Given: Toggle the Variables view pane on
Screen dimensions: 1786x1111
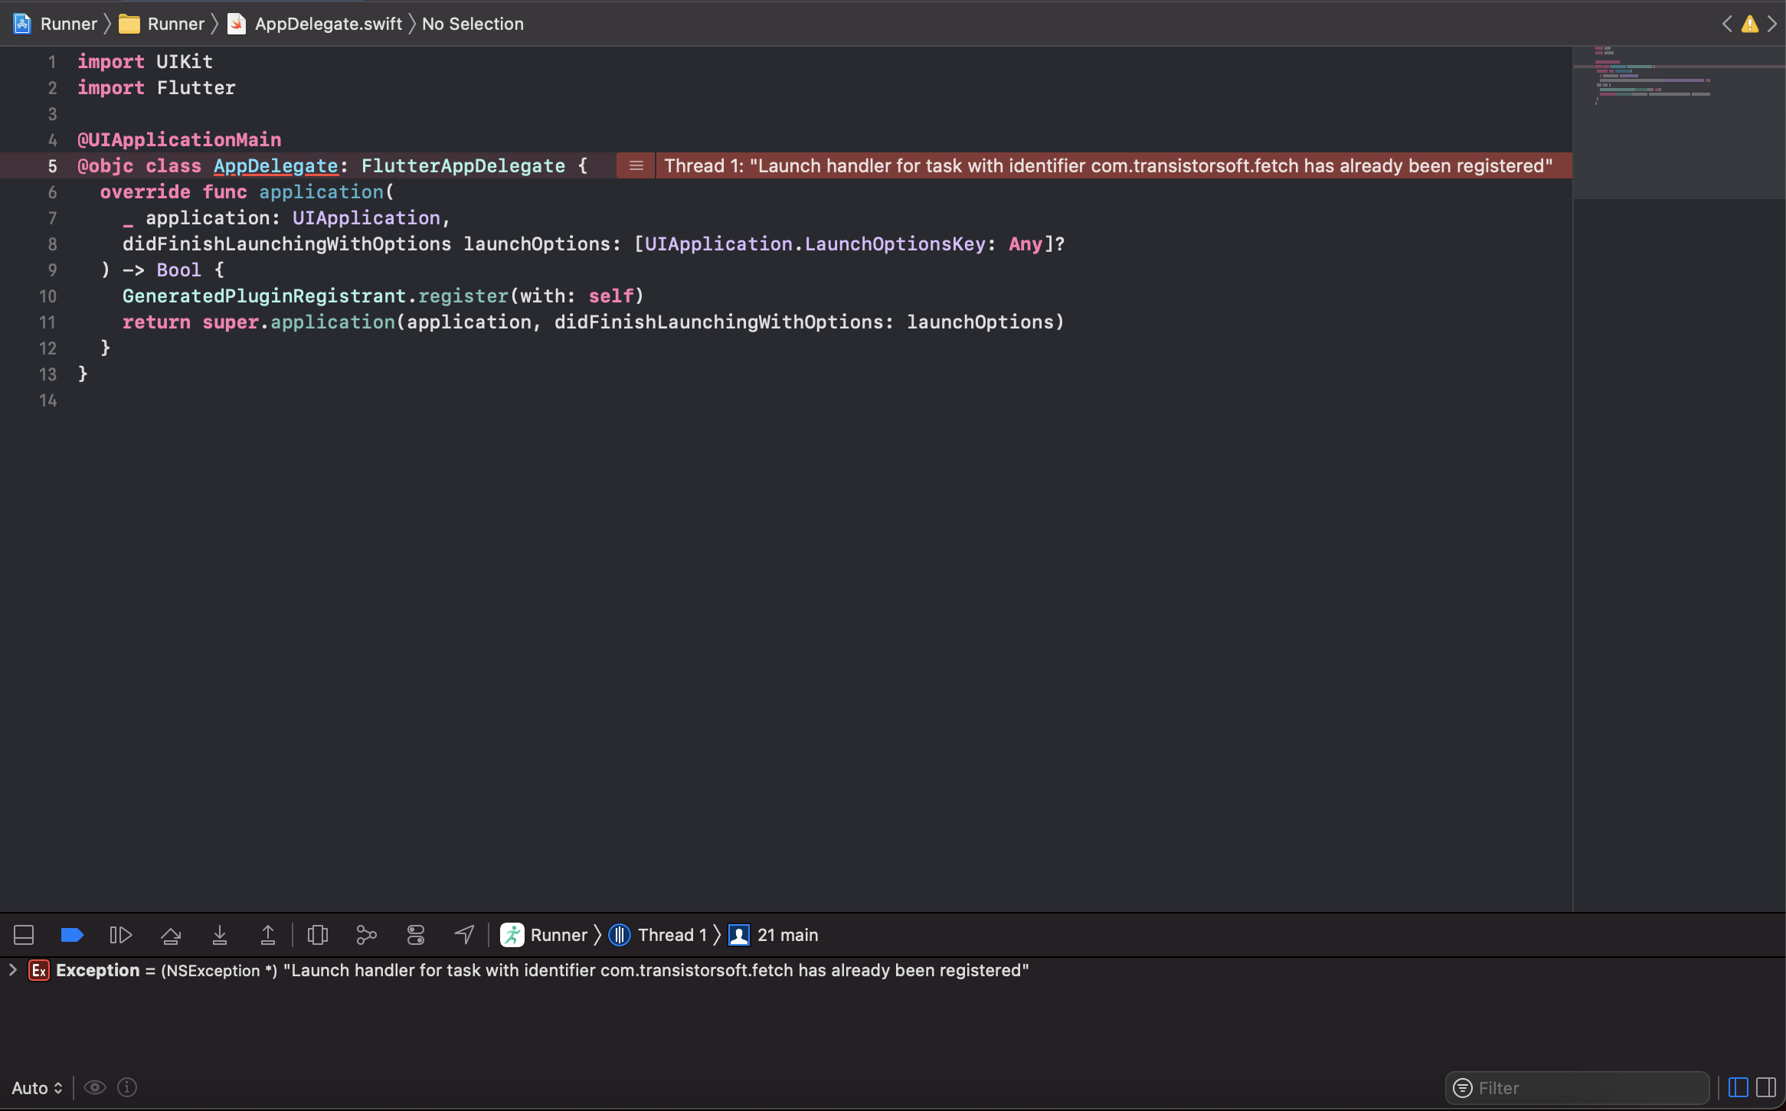Looking at the screenshot, I should point(1737,1087).
